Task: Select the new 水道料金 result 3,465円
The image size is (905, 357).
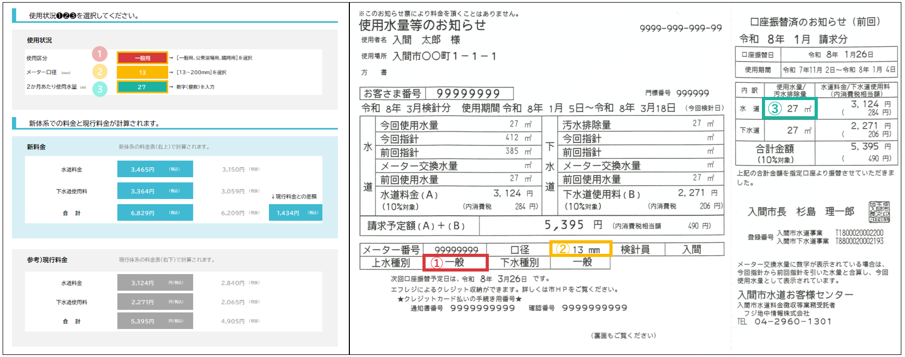Action: pyautogui.click(x=155, y=169)
